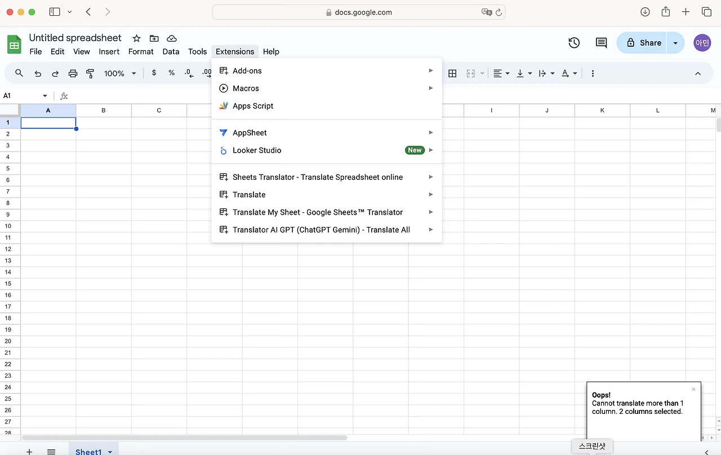Add a new sheet with the plus icon
The width and height of the screenshot is (721, 455).
point(29,451)
